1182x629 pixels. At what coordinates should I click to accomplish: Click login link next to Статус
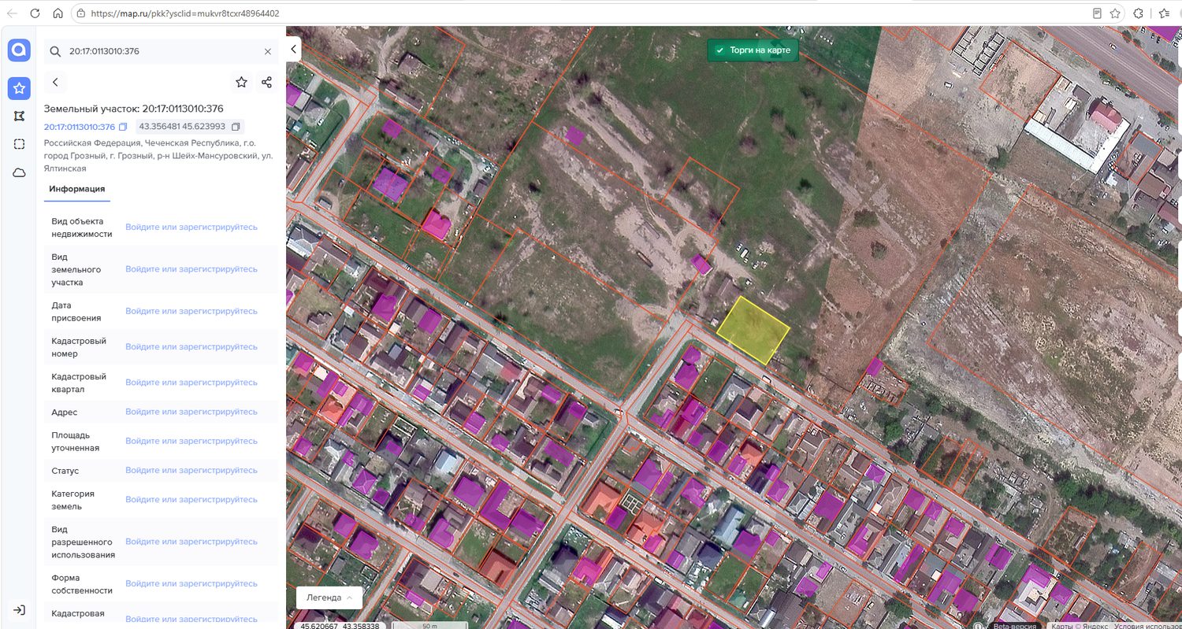[191, 470]
